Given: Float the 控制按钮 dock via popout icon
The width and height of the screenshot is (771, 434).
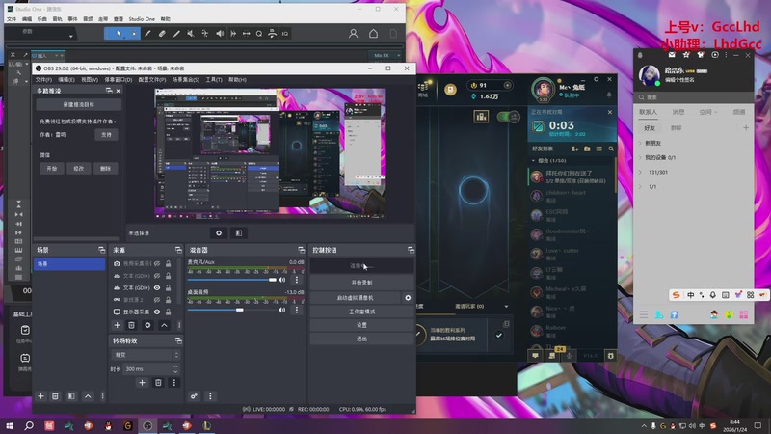Looking at the screenshot, I should tap(411, 250).
